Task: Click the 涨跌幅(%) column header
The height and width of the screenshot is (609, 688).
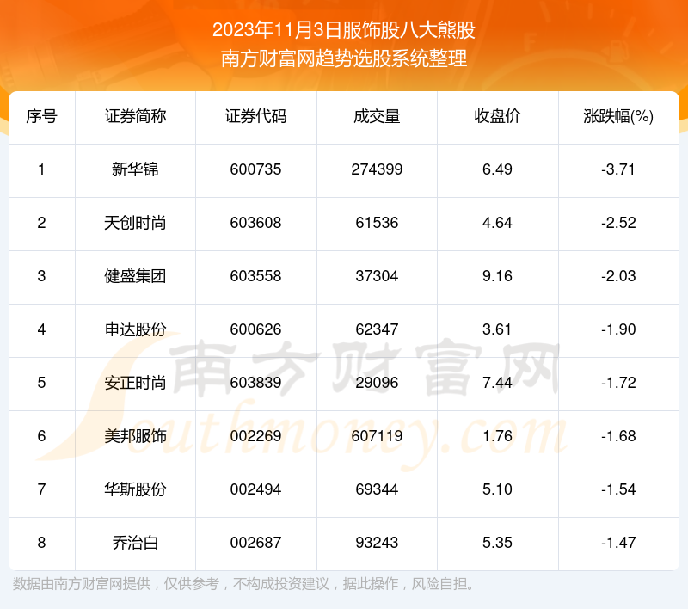Action: [617, 117]
